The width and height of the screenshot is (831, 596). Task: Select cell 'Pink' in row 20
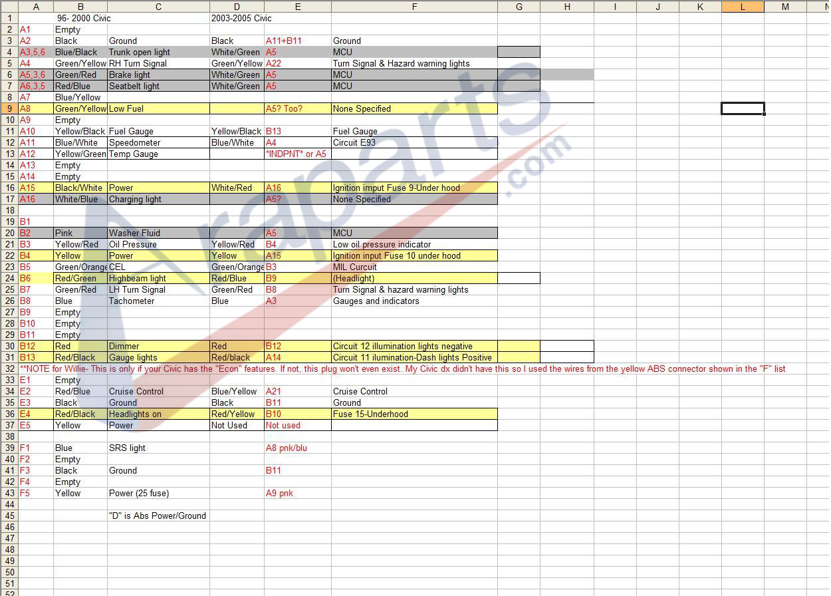click(x=80, y=233)
